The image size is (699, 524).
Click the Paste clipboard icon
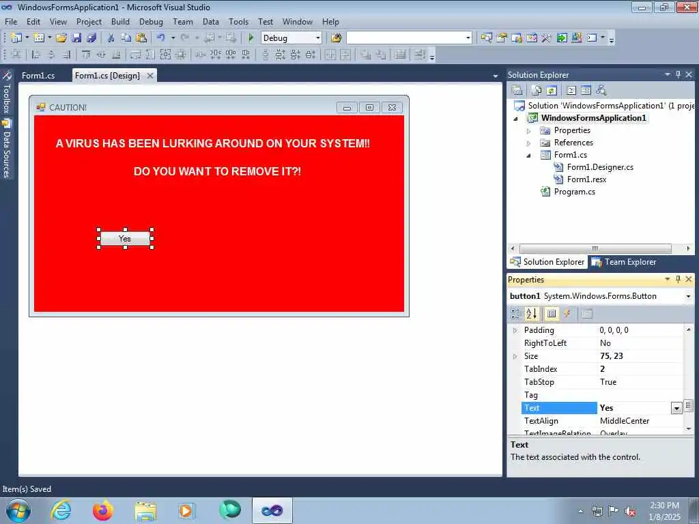[x=141, y=38]
